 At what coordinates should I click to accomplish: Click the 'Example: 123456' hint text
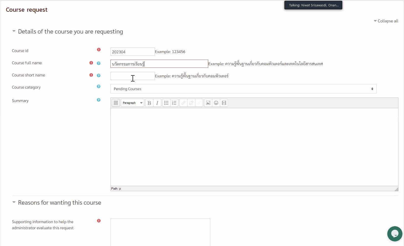click(170, 52)
